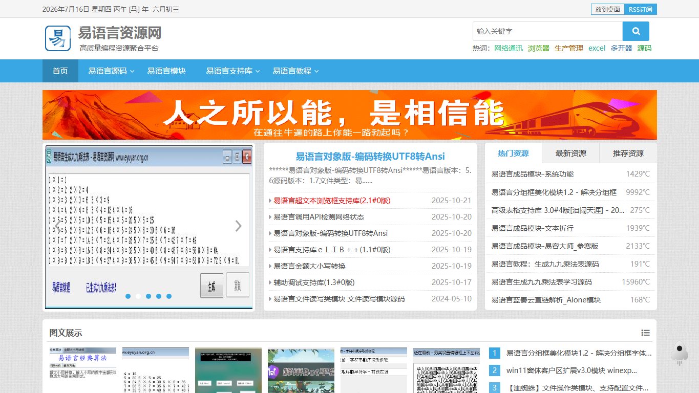Switch to the 推荐资源 tab
The height and width of the screenshot is (393, 699).
coord(628,153)
